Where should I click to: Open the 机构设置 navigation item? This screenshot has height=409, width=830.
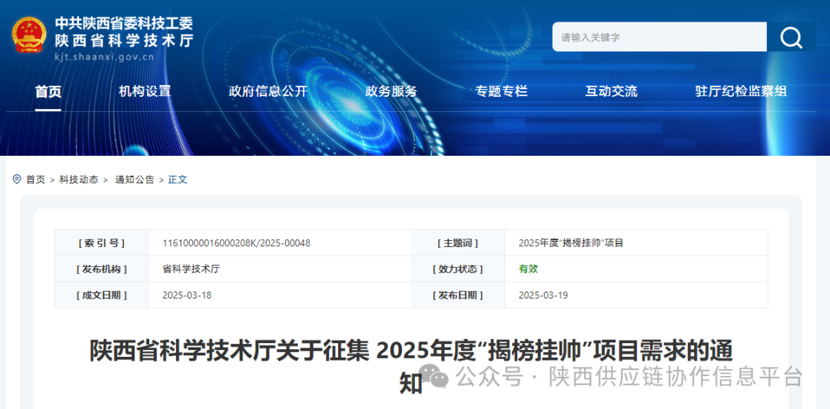[x=144, y=91]
